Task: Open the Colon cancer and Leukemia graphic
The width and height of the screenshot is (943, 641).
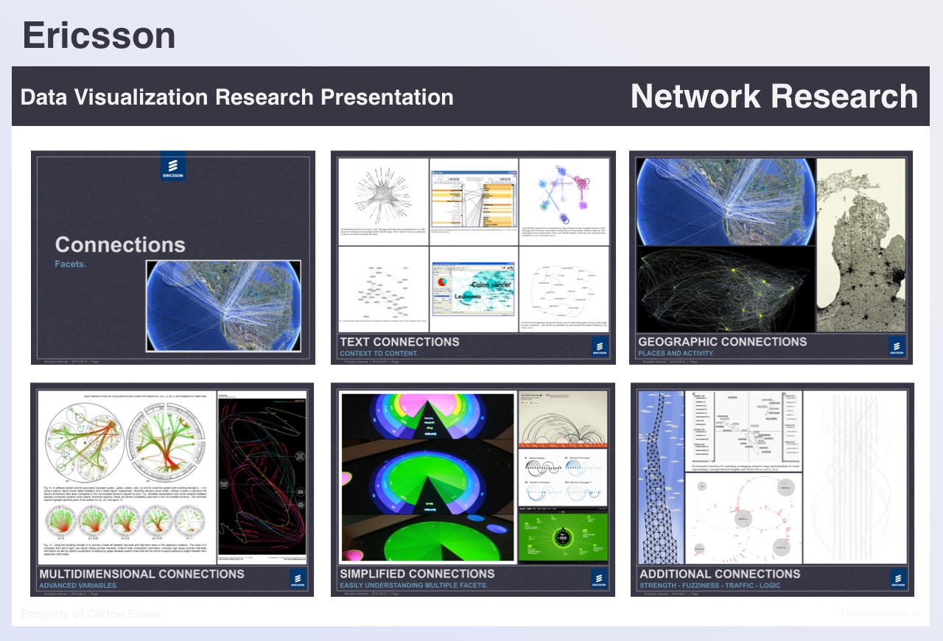Action: (474, 290)
